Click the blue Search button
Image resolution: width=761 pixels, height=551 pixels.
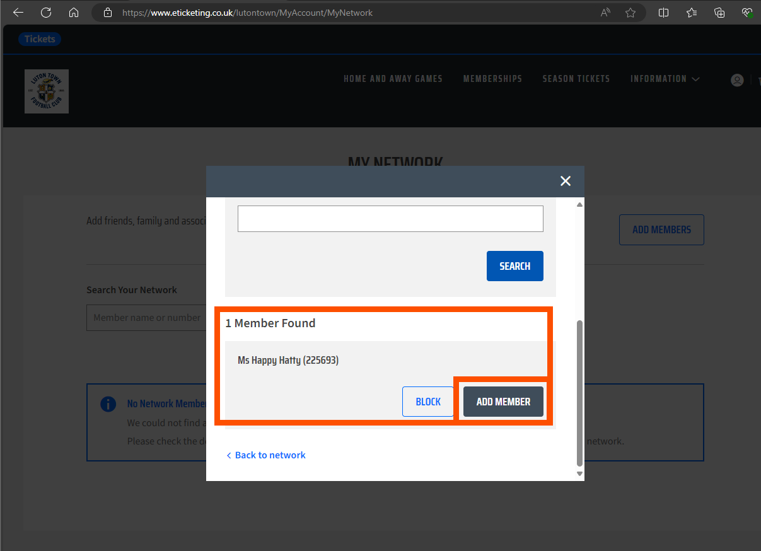point(515,266)
